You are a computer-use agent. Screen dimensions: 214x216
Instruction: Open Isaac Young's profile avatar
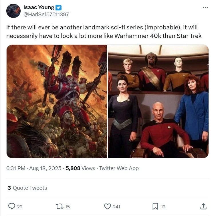(x=13, y=11)
